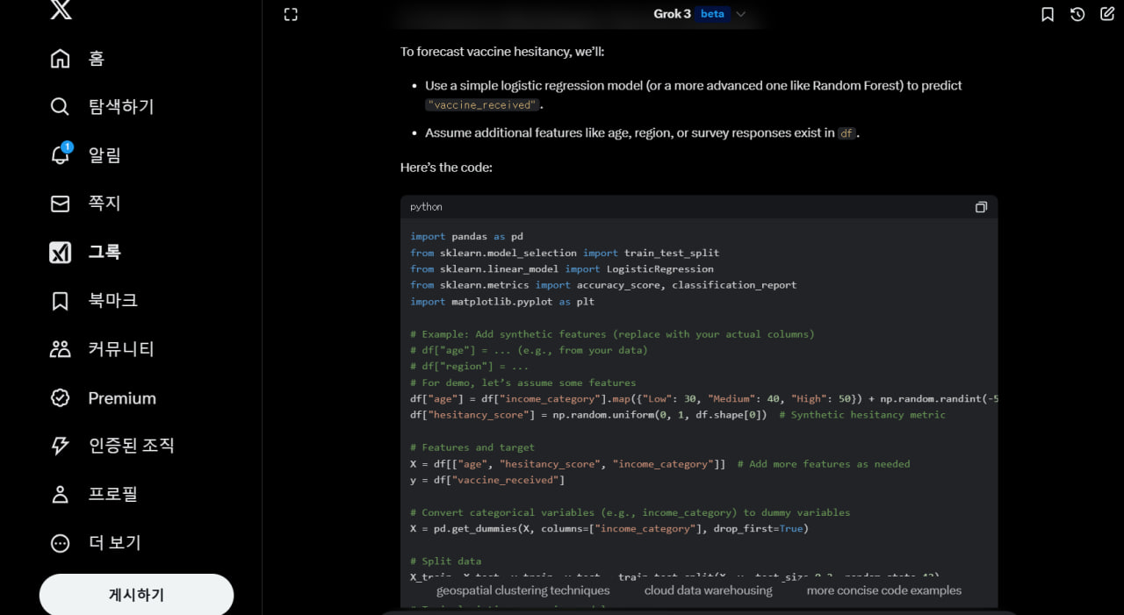Select 인증된 조직 menu label

(132, 446)
